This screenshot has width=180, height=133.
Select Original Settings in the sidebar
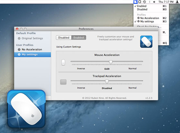click(x=32, y=38)
